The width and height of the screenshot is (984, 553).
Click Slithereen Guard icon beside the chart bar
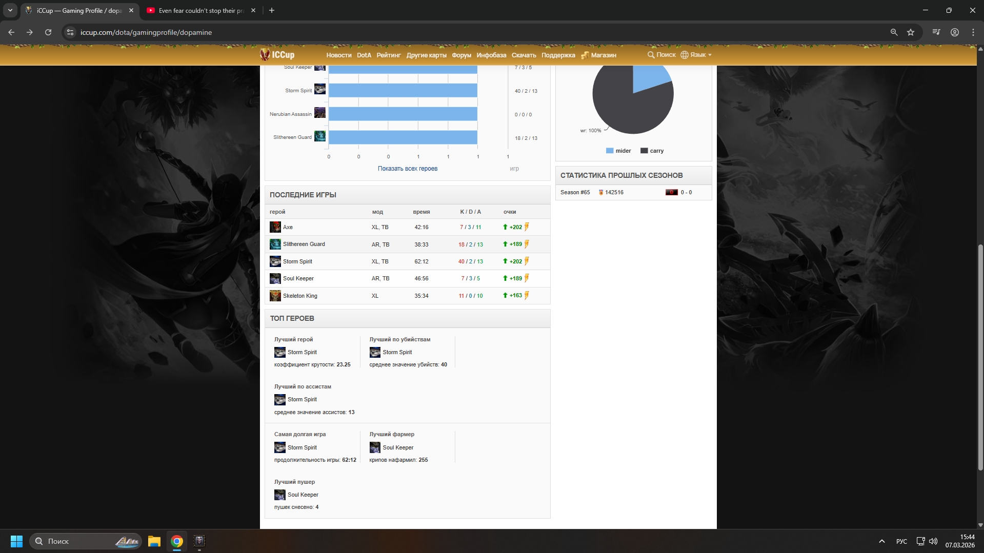point(320,136)
